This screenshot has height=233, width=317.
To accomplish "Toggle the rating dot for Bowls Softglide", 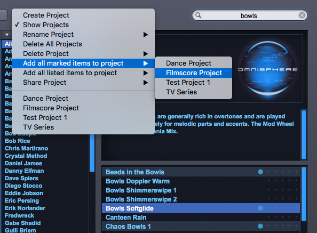I will click(x=260, y=208).
